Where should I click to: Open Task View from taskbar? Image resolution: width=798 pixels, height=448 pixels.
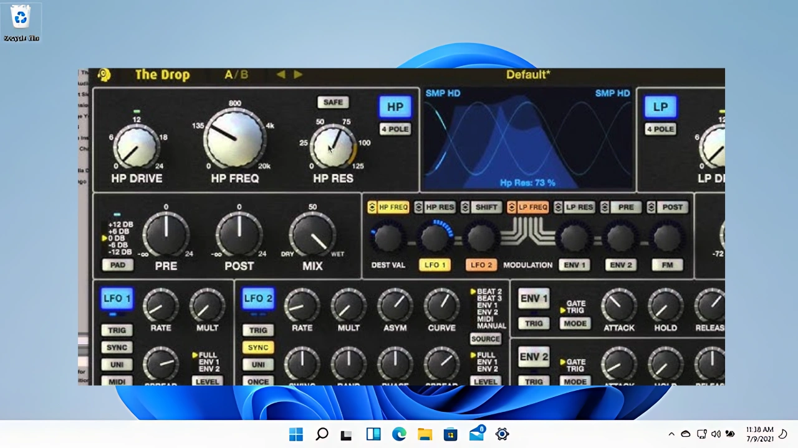pyautogui.click(x=346, y=434)
